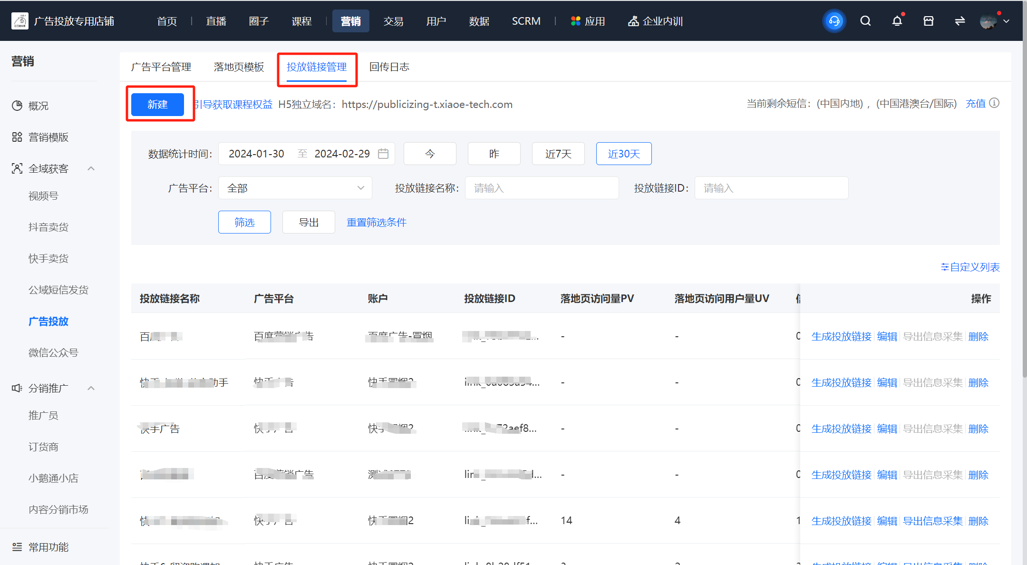Click 导出信息采集 in the PV 14 row

point(932,521)
